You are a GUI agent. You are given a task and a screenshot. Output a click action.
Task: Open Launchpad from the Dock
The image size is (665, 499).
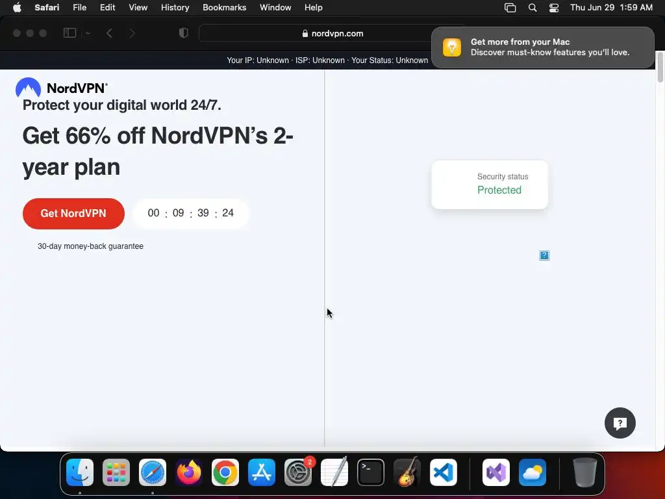click(116, 472)
